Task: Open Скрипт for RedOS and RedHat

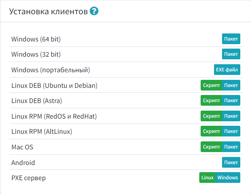Action: point(211,116)
